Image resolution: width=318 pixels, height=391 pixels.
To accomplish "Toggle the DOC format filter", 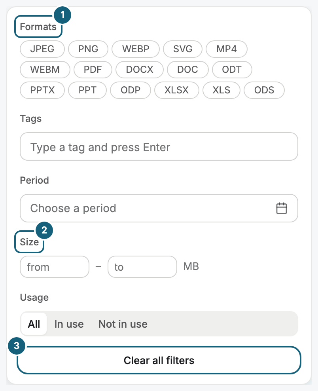I will click(x=187, y=70).
